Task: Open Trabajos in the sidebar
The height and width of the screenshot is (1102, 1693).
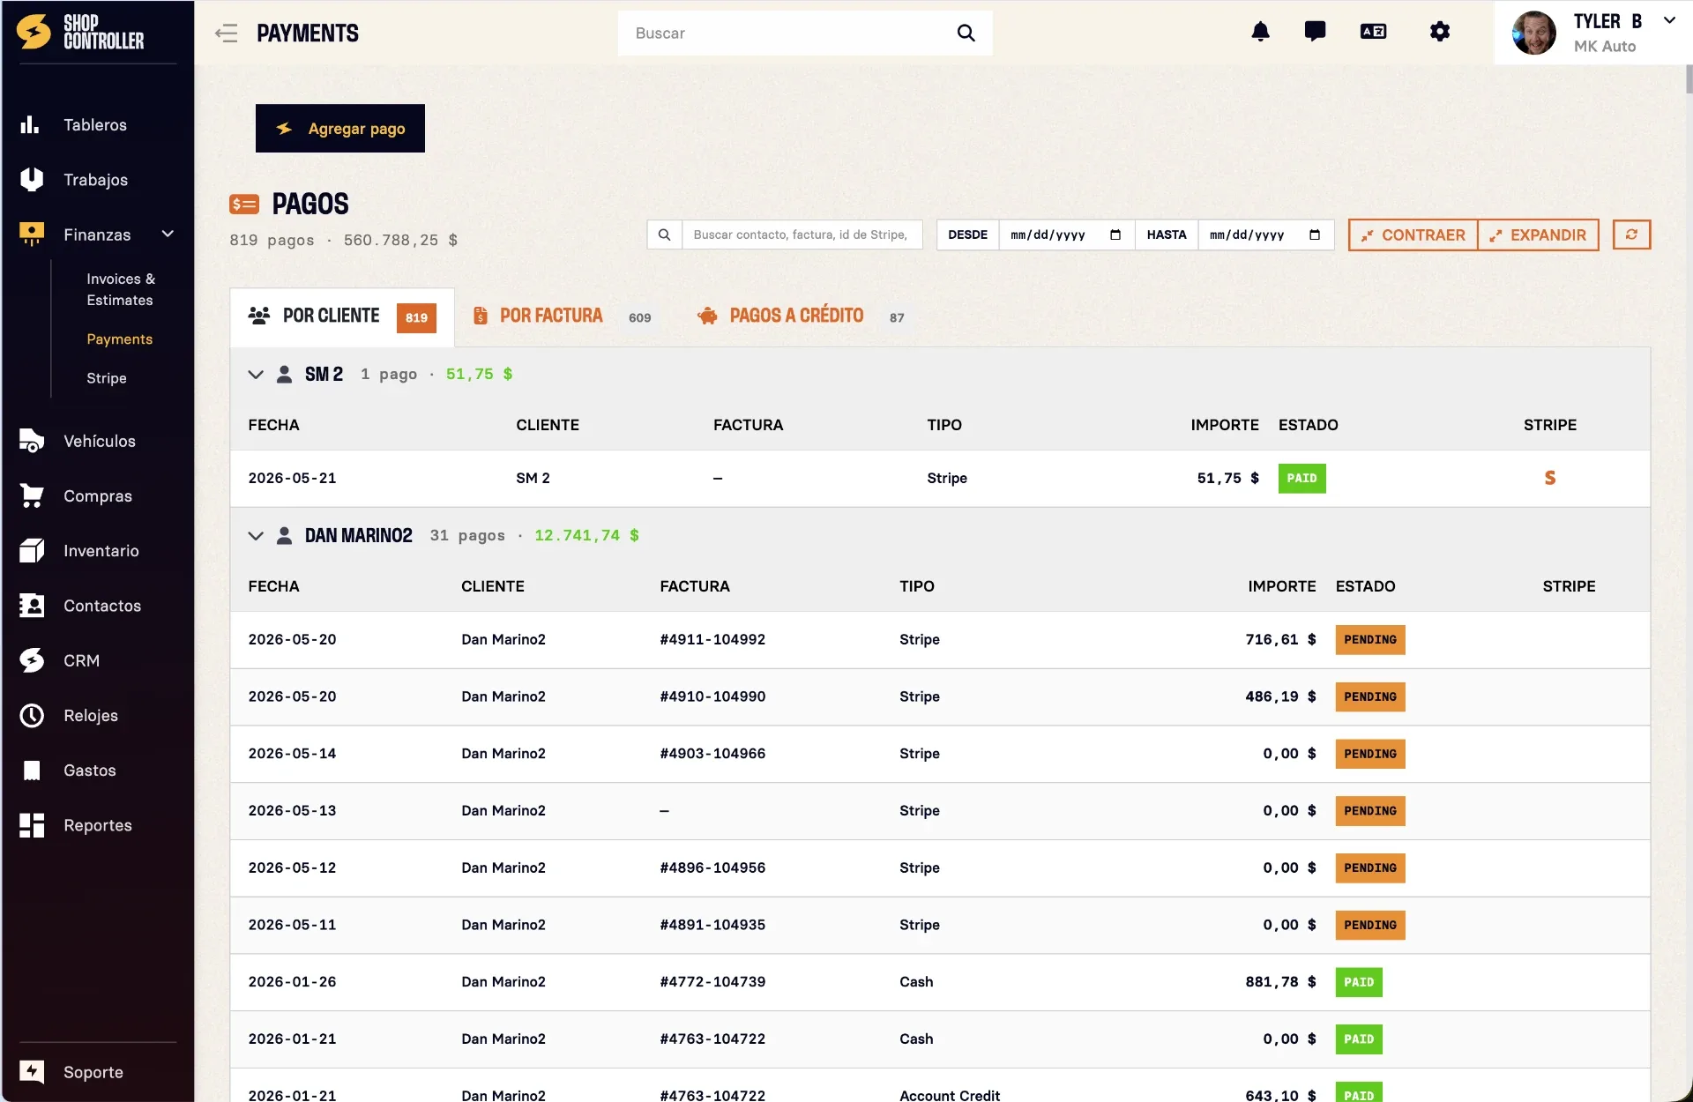Action: pyautogui.click(x=97, y=180)
